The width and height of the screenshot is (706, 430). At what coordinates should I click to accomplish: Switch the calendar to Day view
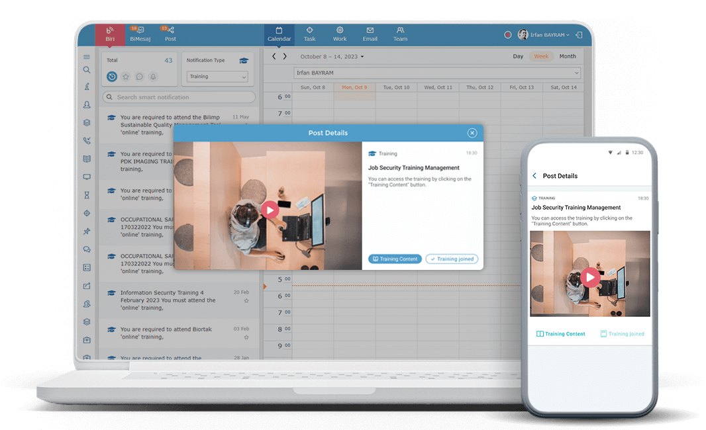point(518,56)
